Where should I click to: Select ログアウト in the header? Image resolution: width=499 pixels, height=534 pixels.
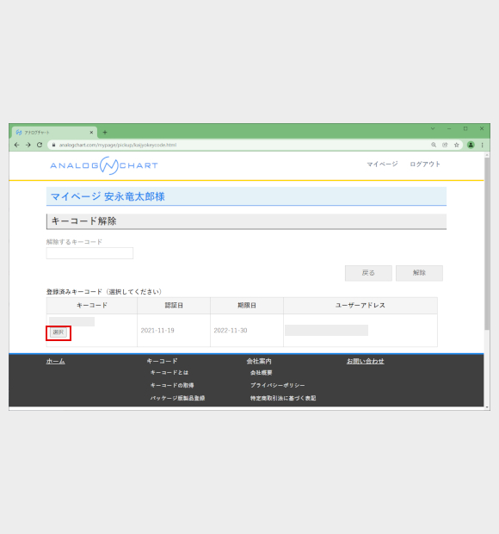(x=425, y=165)
